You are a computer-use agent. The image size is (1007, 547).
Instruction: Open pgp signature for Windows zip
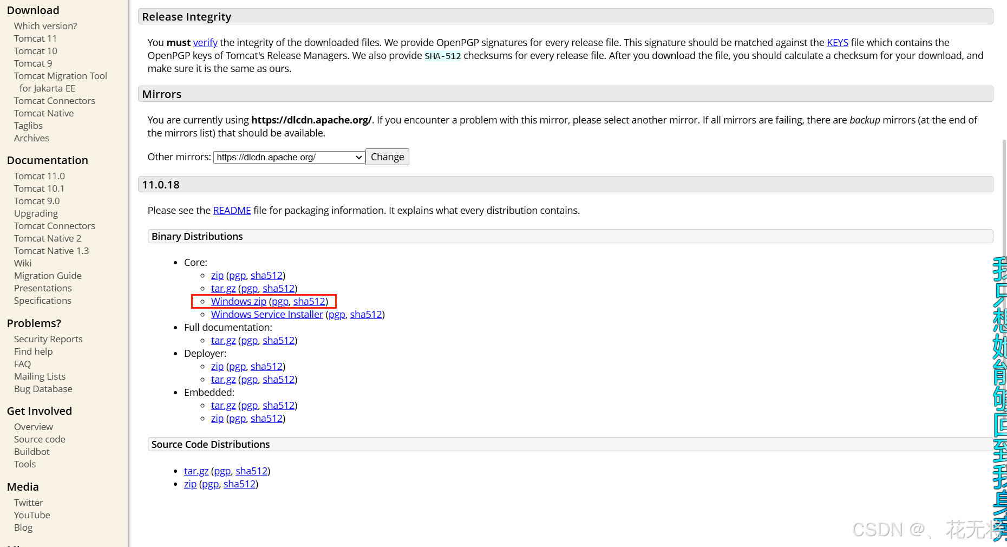tap(280, 301)
